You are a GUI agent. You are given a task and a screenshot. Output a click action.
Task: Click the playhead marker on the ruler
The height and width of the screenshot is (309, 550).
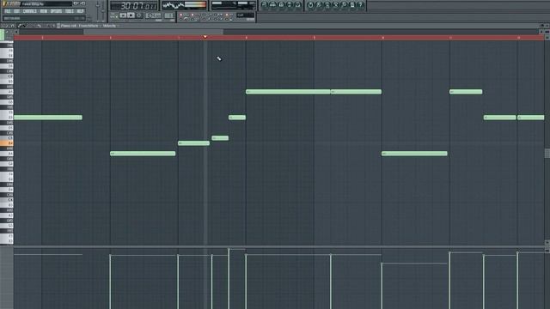(205, 37)
